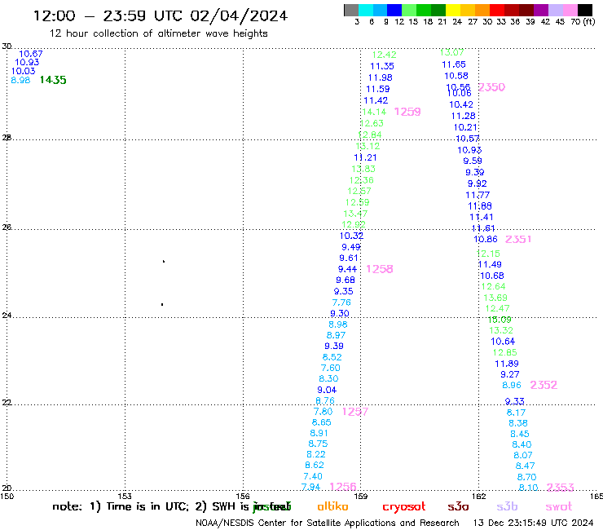Viewport: 603px width, 530px height.
Task: Select the 9.44 value beside 1258
Action: (348, 269)
